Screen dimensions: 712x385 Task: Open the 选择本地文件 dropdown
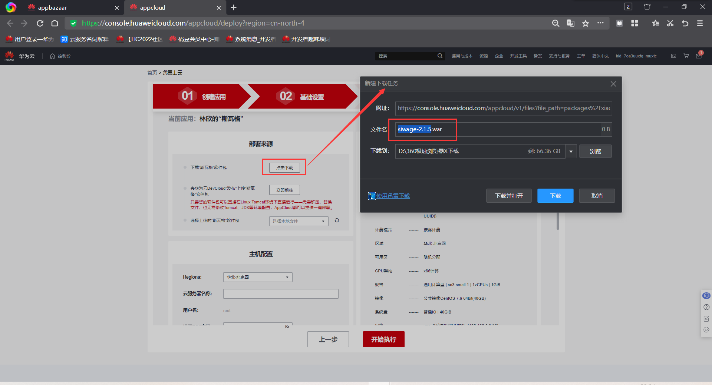tap(299, 221)
